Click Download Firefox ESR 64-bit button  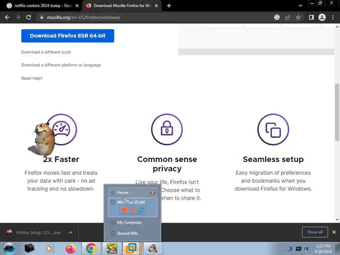coord(68,36)
